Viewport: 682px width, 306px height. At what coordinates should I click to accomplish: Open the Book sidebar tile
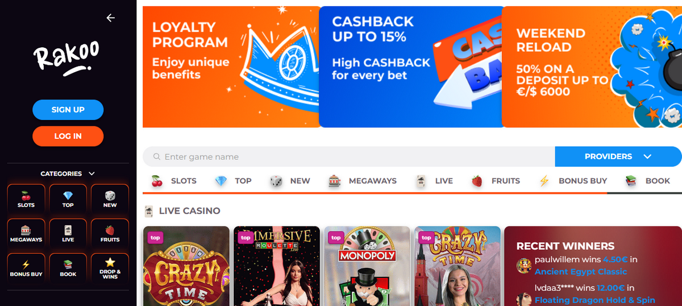coord(68,268)
